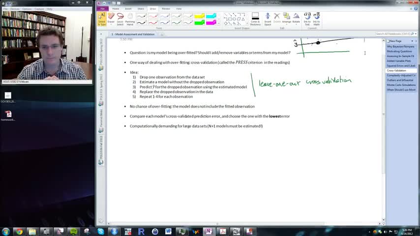Select the red thick pen, bottom row

153,23
